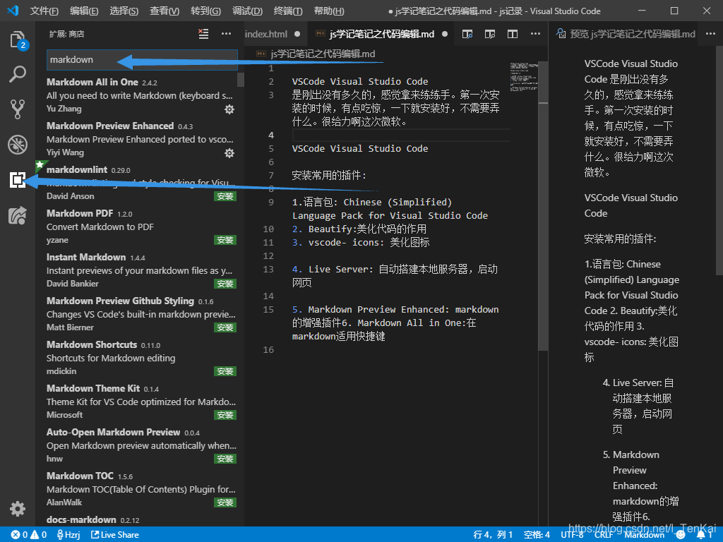Open the 查看(V) menu
Viewport: 723px width, 542px height.
[x=164, y=11]
